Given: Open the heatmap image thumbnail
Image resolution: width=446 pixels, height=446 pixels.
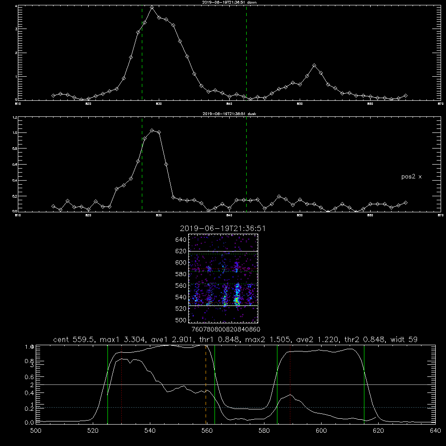Looking at the screenshot, I should (223, 278).
